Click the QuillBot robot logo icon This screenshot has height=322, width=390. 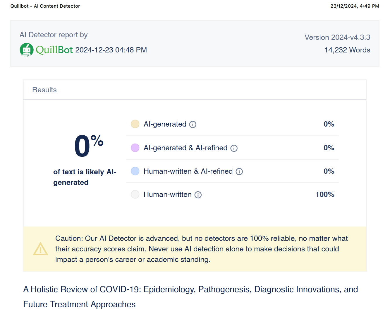coord(27,50)
